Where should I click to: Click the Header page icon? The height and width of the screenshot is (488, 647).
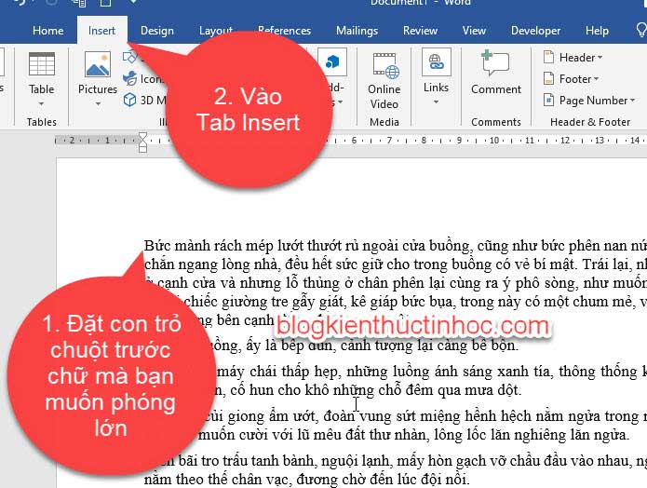(x=548, y=57)
